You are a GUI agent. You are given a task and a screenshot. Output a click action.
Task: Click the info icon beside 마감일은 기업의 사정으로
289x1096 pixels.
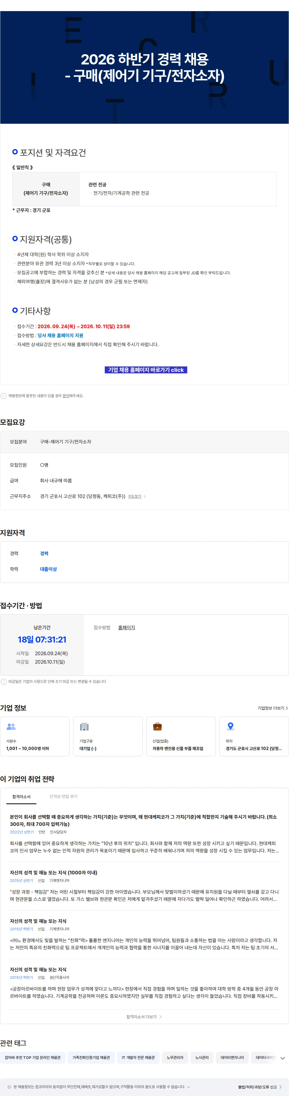(4, 682)
